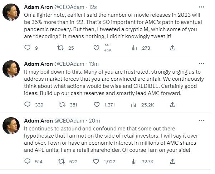Share the cryptic M tweet
Image resolution: width=215 pixels, height=174 pixels.
pyautogui.click(x=172, y=48)
